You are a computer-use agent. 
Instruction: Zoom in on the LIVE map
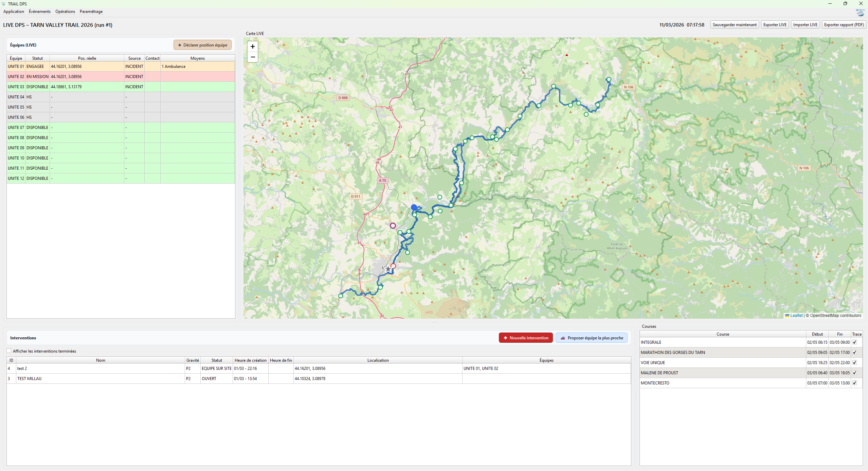click(253, 46)
